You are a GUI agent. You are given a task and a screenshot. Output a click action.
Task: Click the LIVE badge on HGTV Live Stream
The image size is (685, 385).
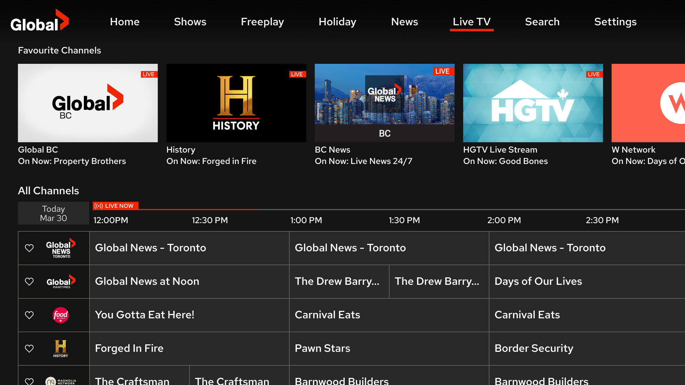594,74
